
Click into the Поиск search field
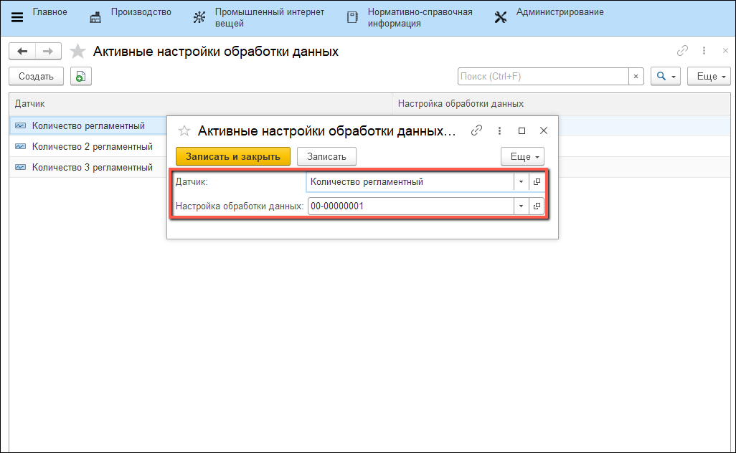point(543,76)
